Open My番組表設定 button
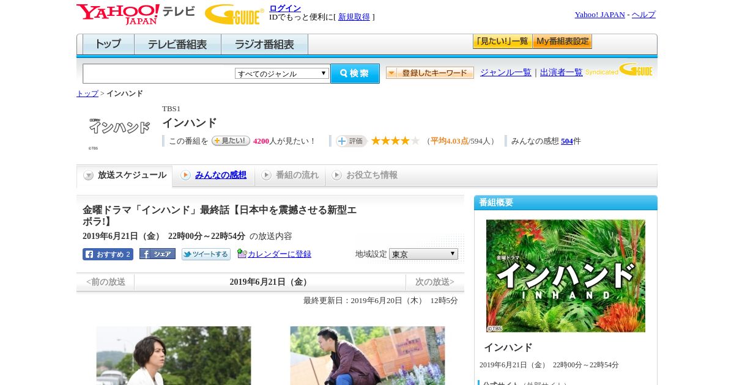This screenshot has height=385, width=734. click(x=562, y=42)
